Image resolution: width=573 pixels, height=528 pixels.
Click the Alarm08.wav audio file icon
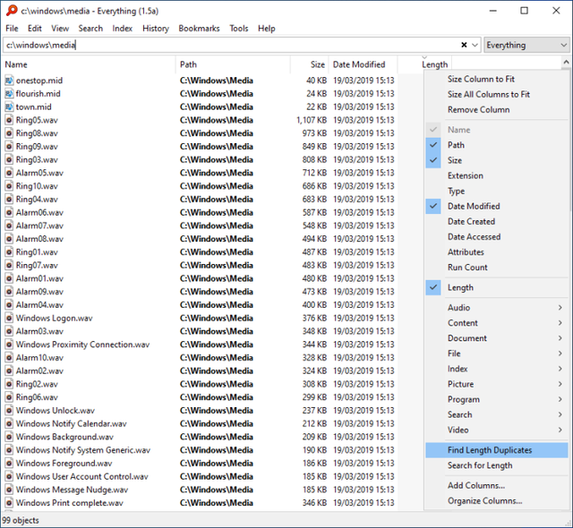(9, 239)
